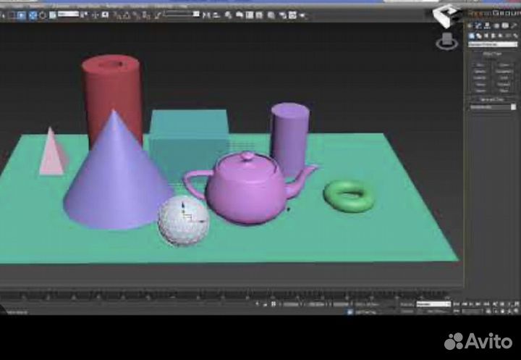Click the Plane primitive button
The image size is (521, 360).
coord(504,90)
